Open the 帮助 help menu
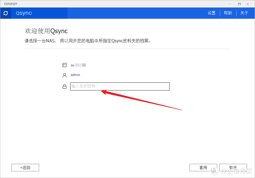This screenshot has width=255, height=178. tap(228, 13)
